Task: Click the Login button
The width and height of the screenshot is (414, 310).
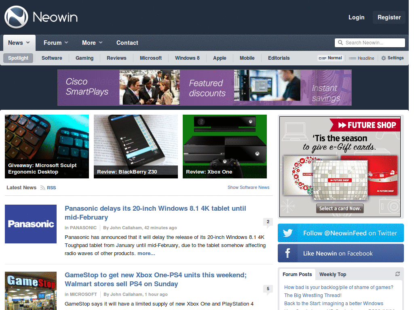Action: (x=356, y=17)
